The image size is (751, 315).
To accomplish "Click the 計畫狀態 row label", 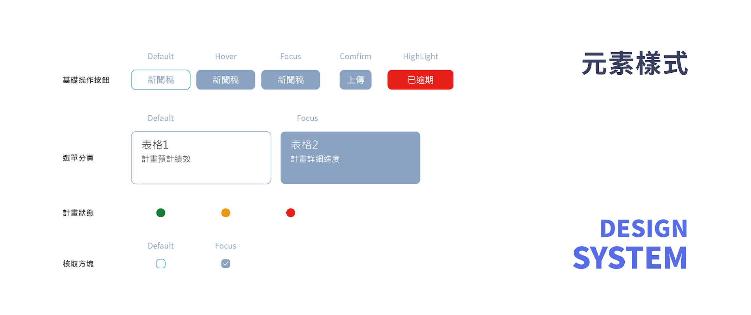I will 78,213.
